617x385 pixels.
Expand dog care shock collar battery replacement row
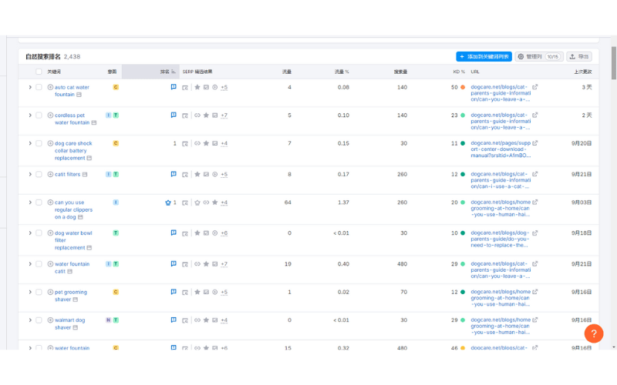(x=30, y=143)
